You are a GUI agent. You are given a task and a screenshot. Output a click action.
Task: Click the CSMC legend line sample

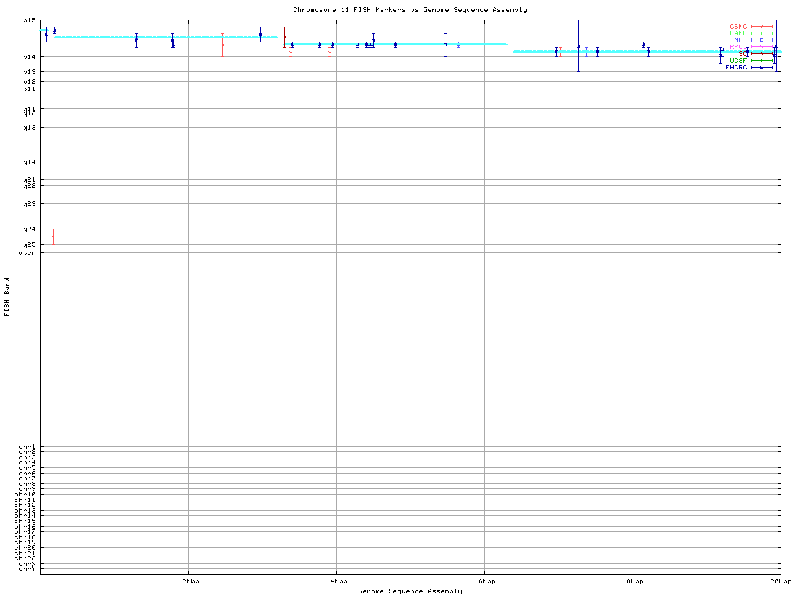762,27
